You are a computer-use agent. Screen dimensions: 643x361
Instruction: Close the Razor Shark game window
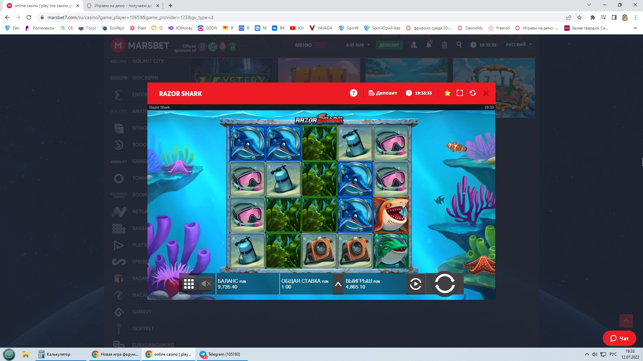click(x=486, y=93)
